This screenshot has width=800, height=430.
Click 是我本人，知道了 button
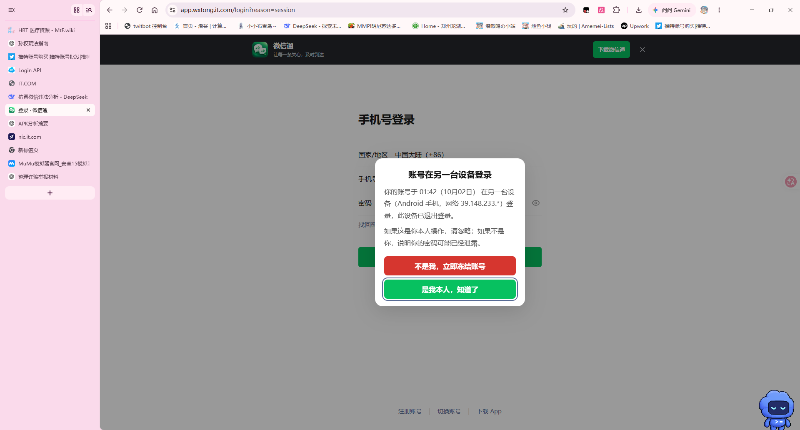[450, 289]
